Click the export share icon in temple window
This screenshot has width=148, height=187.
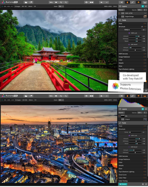click(31, 2)
